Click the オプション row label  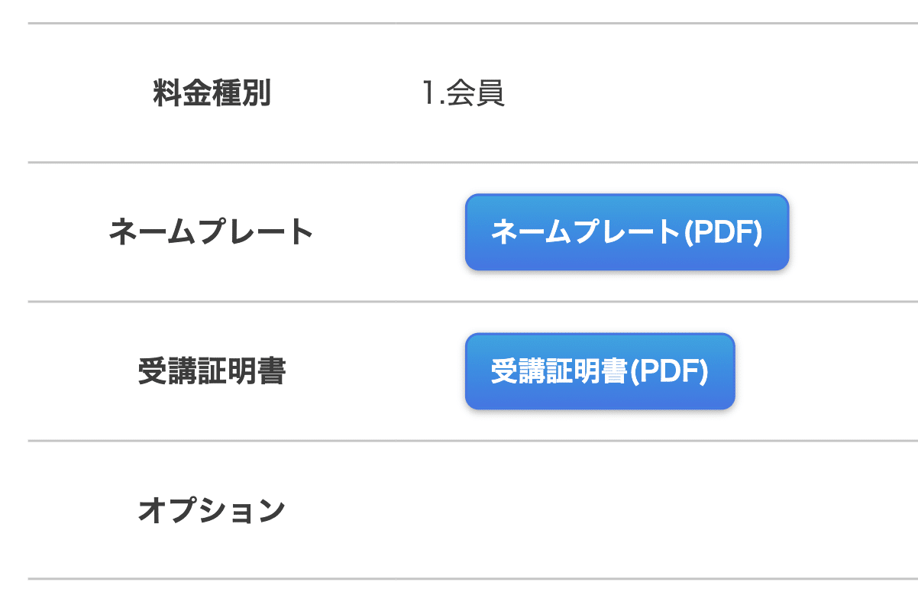[212, 510]
